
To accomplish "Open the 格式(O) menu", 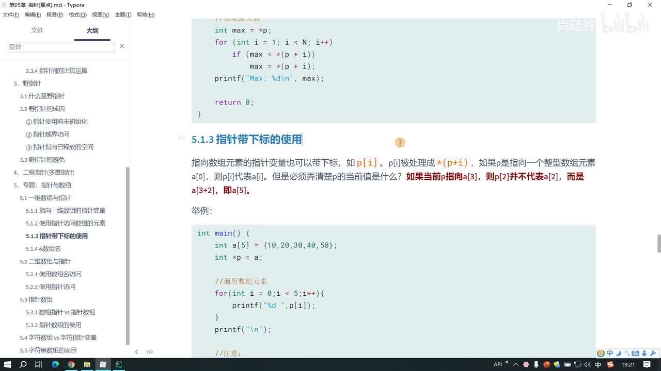I will 77,15.
